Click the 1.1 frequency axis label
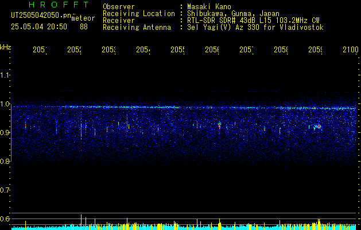 tap(5, 75)
